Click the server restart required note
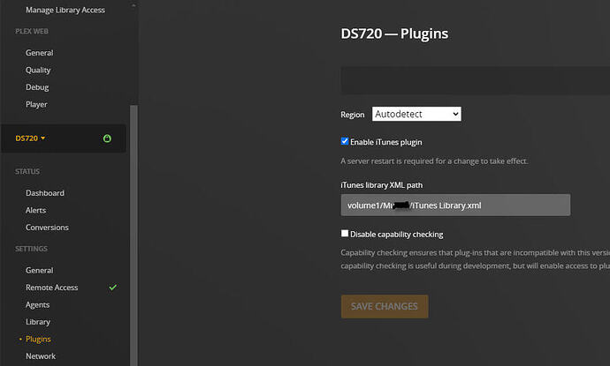Screen dimensions: 610x366 434,161
